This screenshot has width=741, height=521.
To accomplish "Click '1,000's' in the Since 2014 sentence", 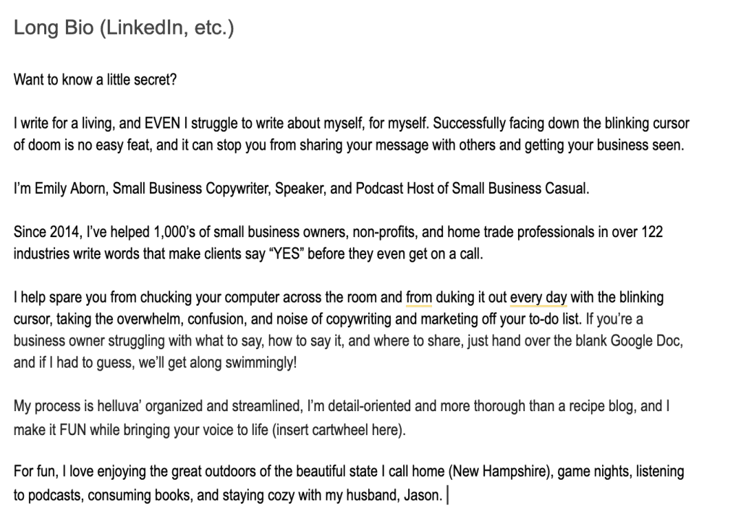I will pos(175,232).
